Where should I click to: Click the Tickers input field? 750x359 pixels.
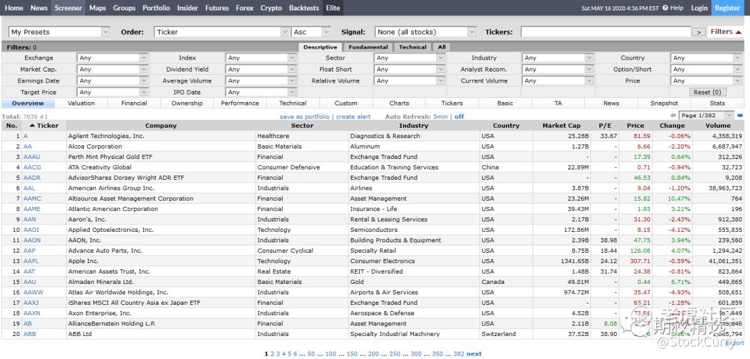(606, 32)
